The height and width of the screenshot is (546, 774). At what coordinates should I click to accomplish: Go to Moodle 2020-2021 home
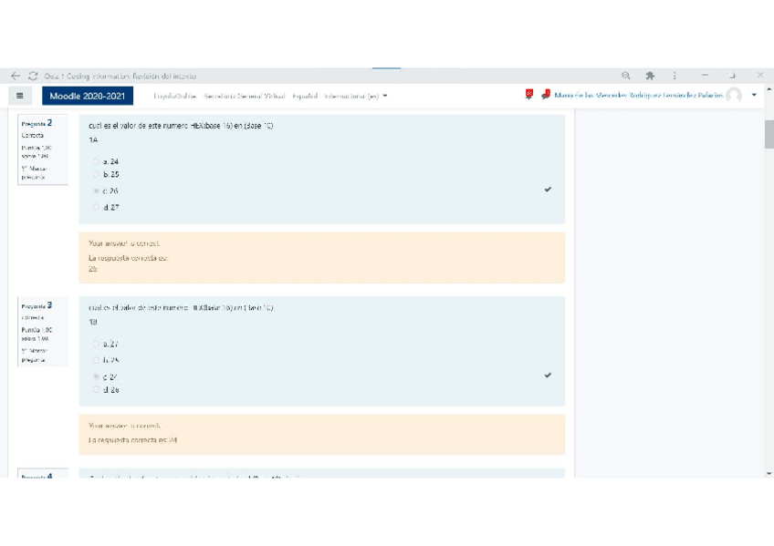coord(88,96)
